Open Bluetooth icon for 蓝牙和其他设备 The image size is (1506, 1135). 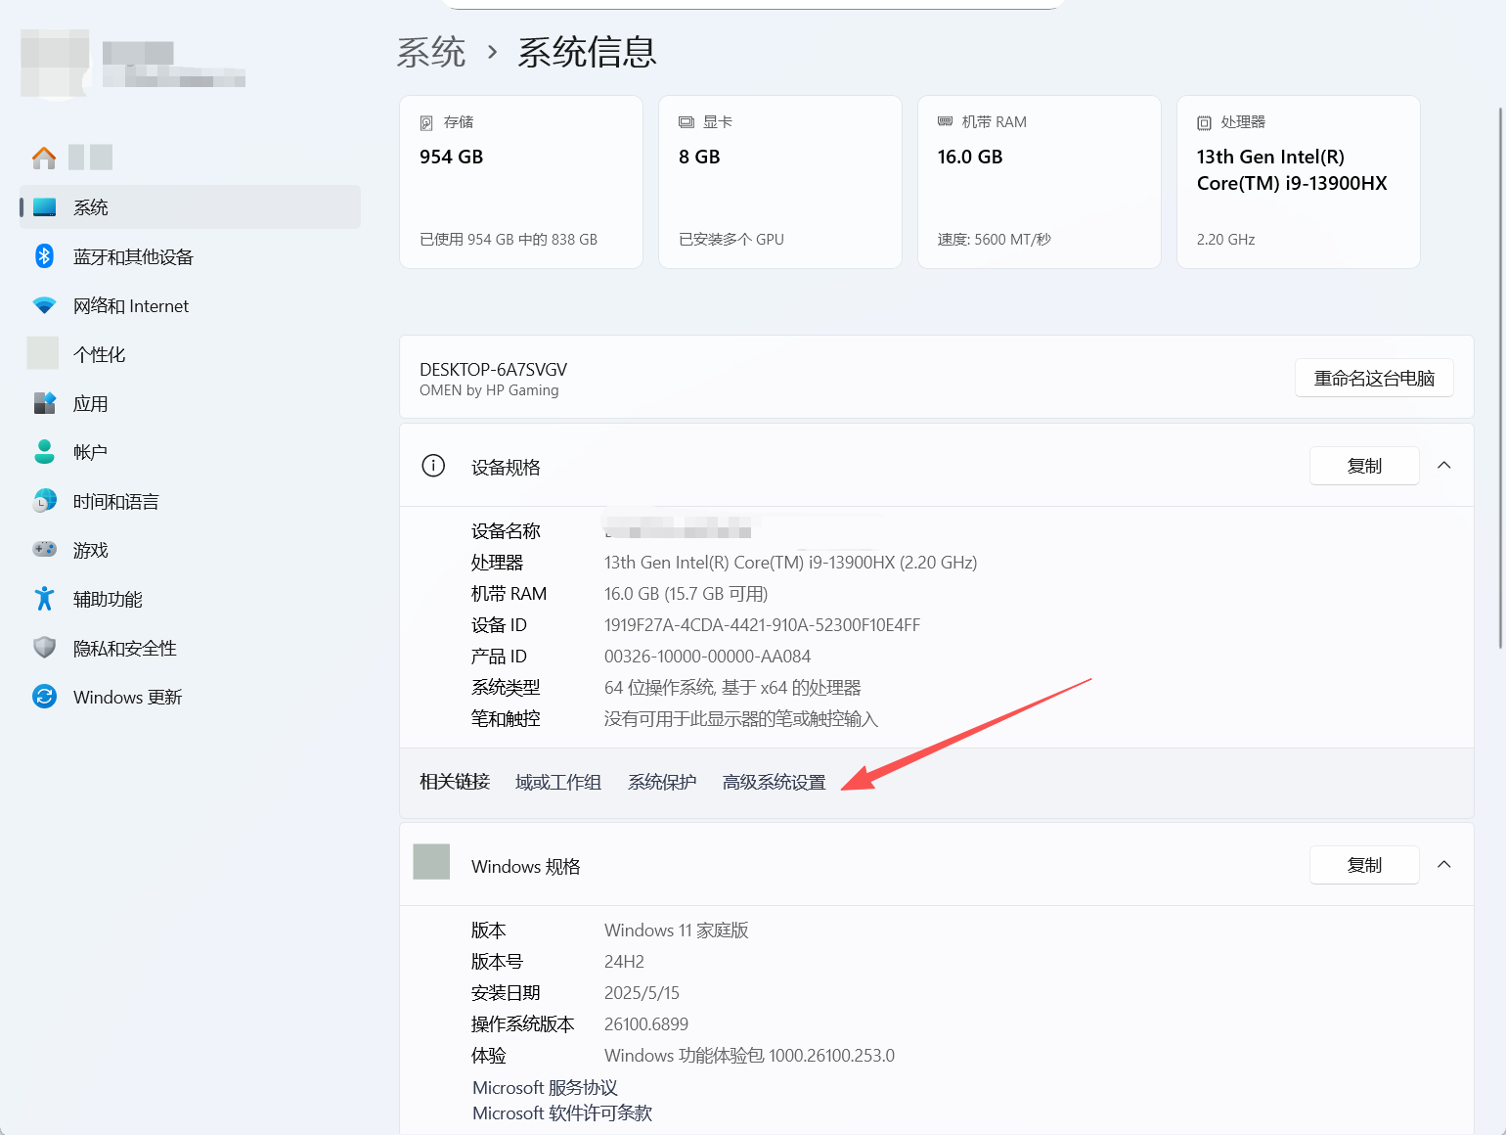click(x=44, y=256)
